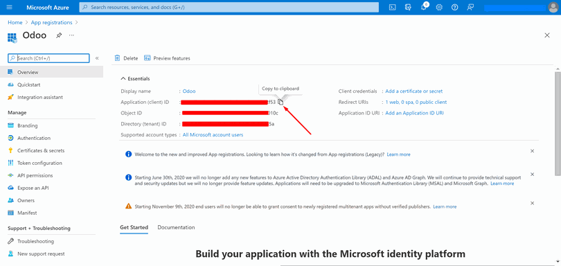Click the Directory (tenant) ID label
This screenshot has width=561, height=266.
[x=144, y=124]
